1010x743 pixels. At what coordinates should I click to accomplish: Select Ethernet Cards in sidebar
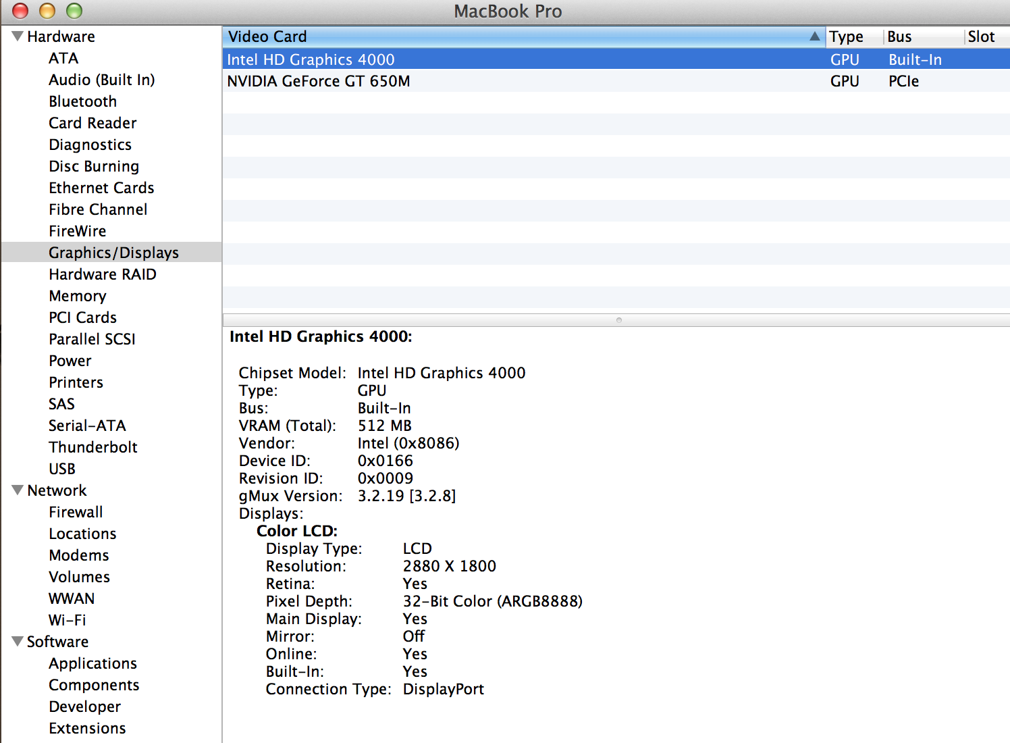coord(101,188)
